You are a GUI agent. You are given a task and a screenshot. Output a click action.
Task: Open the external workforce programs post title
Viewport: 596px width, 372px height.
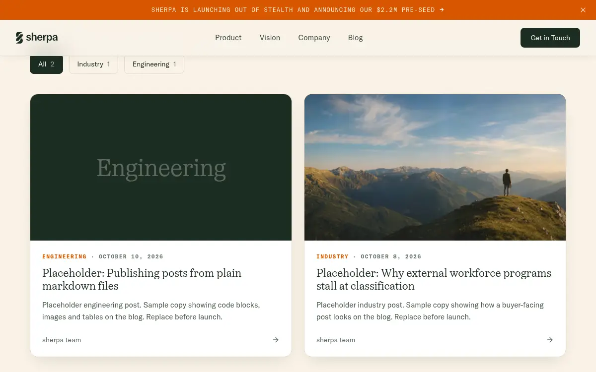click(x=434, y=279)
